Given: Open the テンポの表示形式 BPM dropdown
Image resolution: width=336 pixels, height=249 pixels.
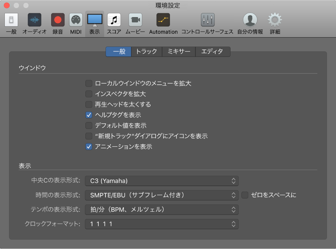Looking at the screenshot, I should tap(162, 209).
